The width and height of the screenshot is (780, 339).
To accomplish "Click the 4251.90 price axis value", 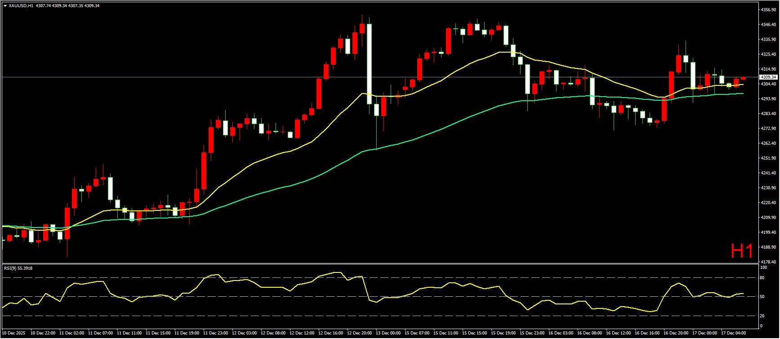I will pyautogui.click(x=768, y=158).
